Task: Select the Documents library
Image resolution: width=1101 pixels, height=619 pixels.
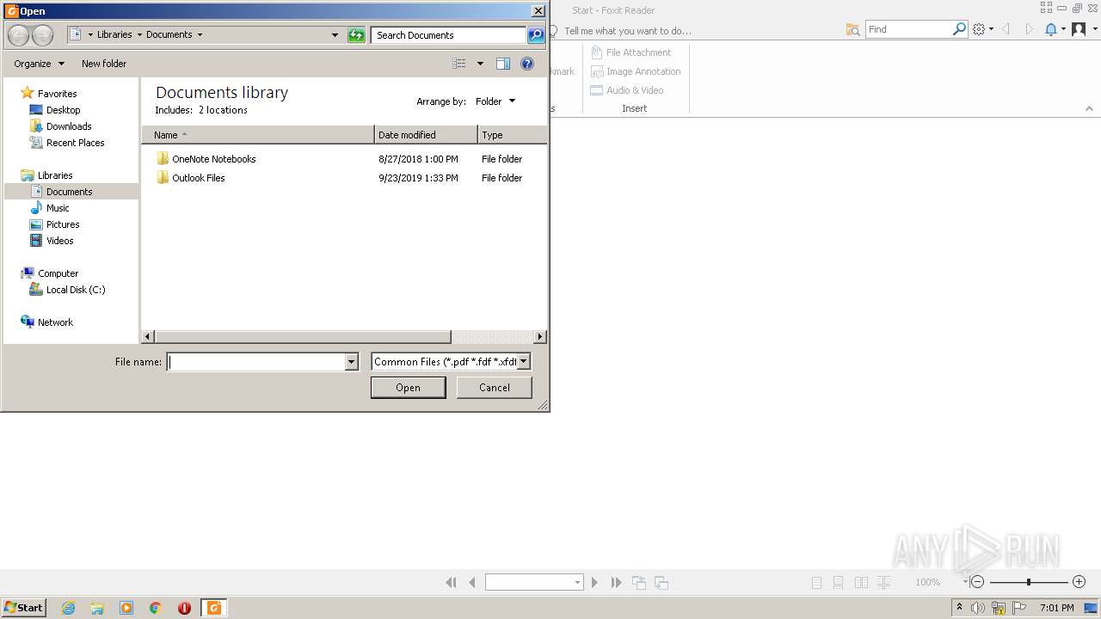Action: pos(71,192)
